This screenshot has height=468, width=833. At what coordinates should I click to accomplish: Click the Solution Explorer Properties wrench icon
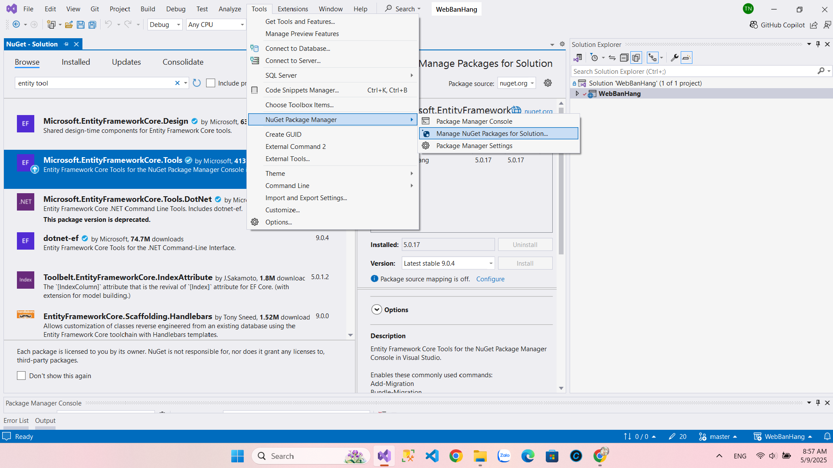(674, 58)
